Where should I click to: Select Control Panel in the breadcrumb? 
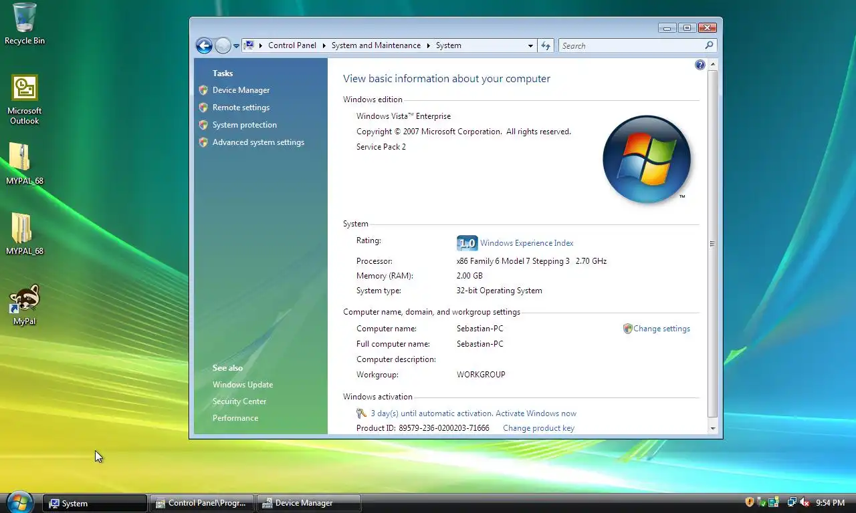(292, 45)
